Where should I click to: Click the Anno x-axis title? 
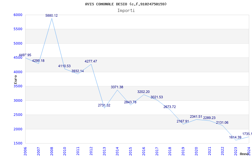tap(244, 154)
